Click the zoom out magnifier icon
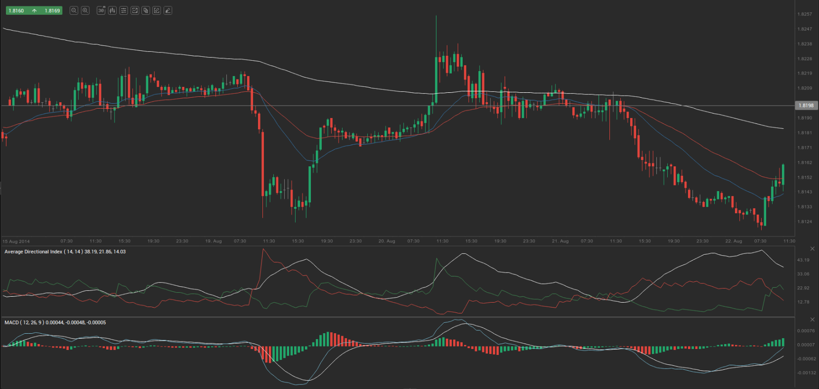This screenshot has height=389, width=819. 74,10
